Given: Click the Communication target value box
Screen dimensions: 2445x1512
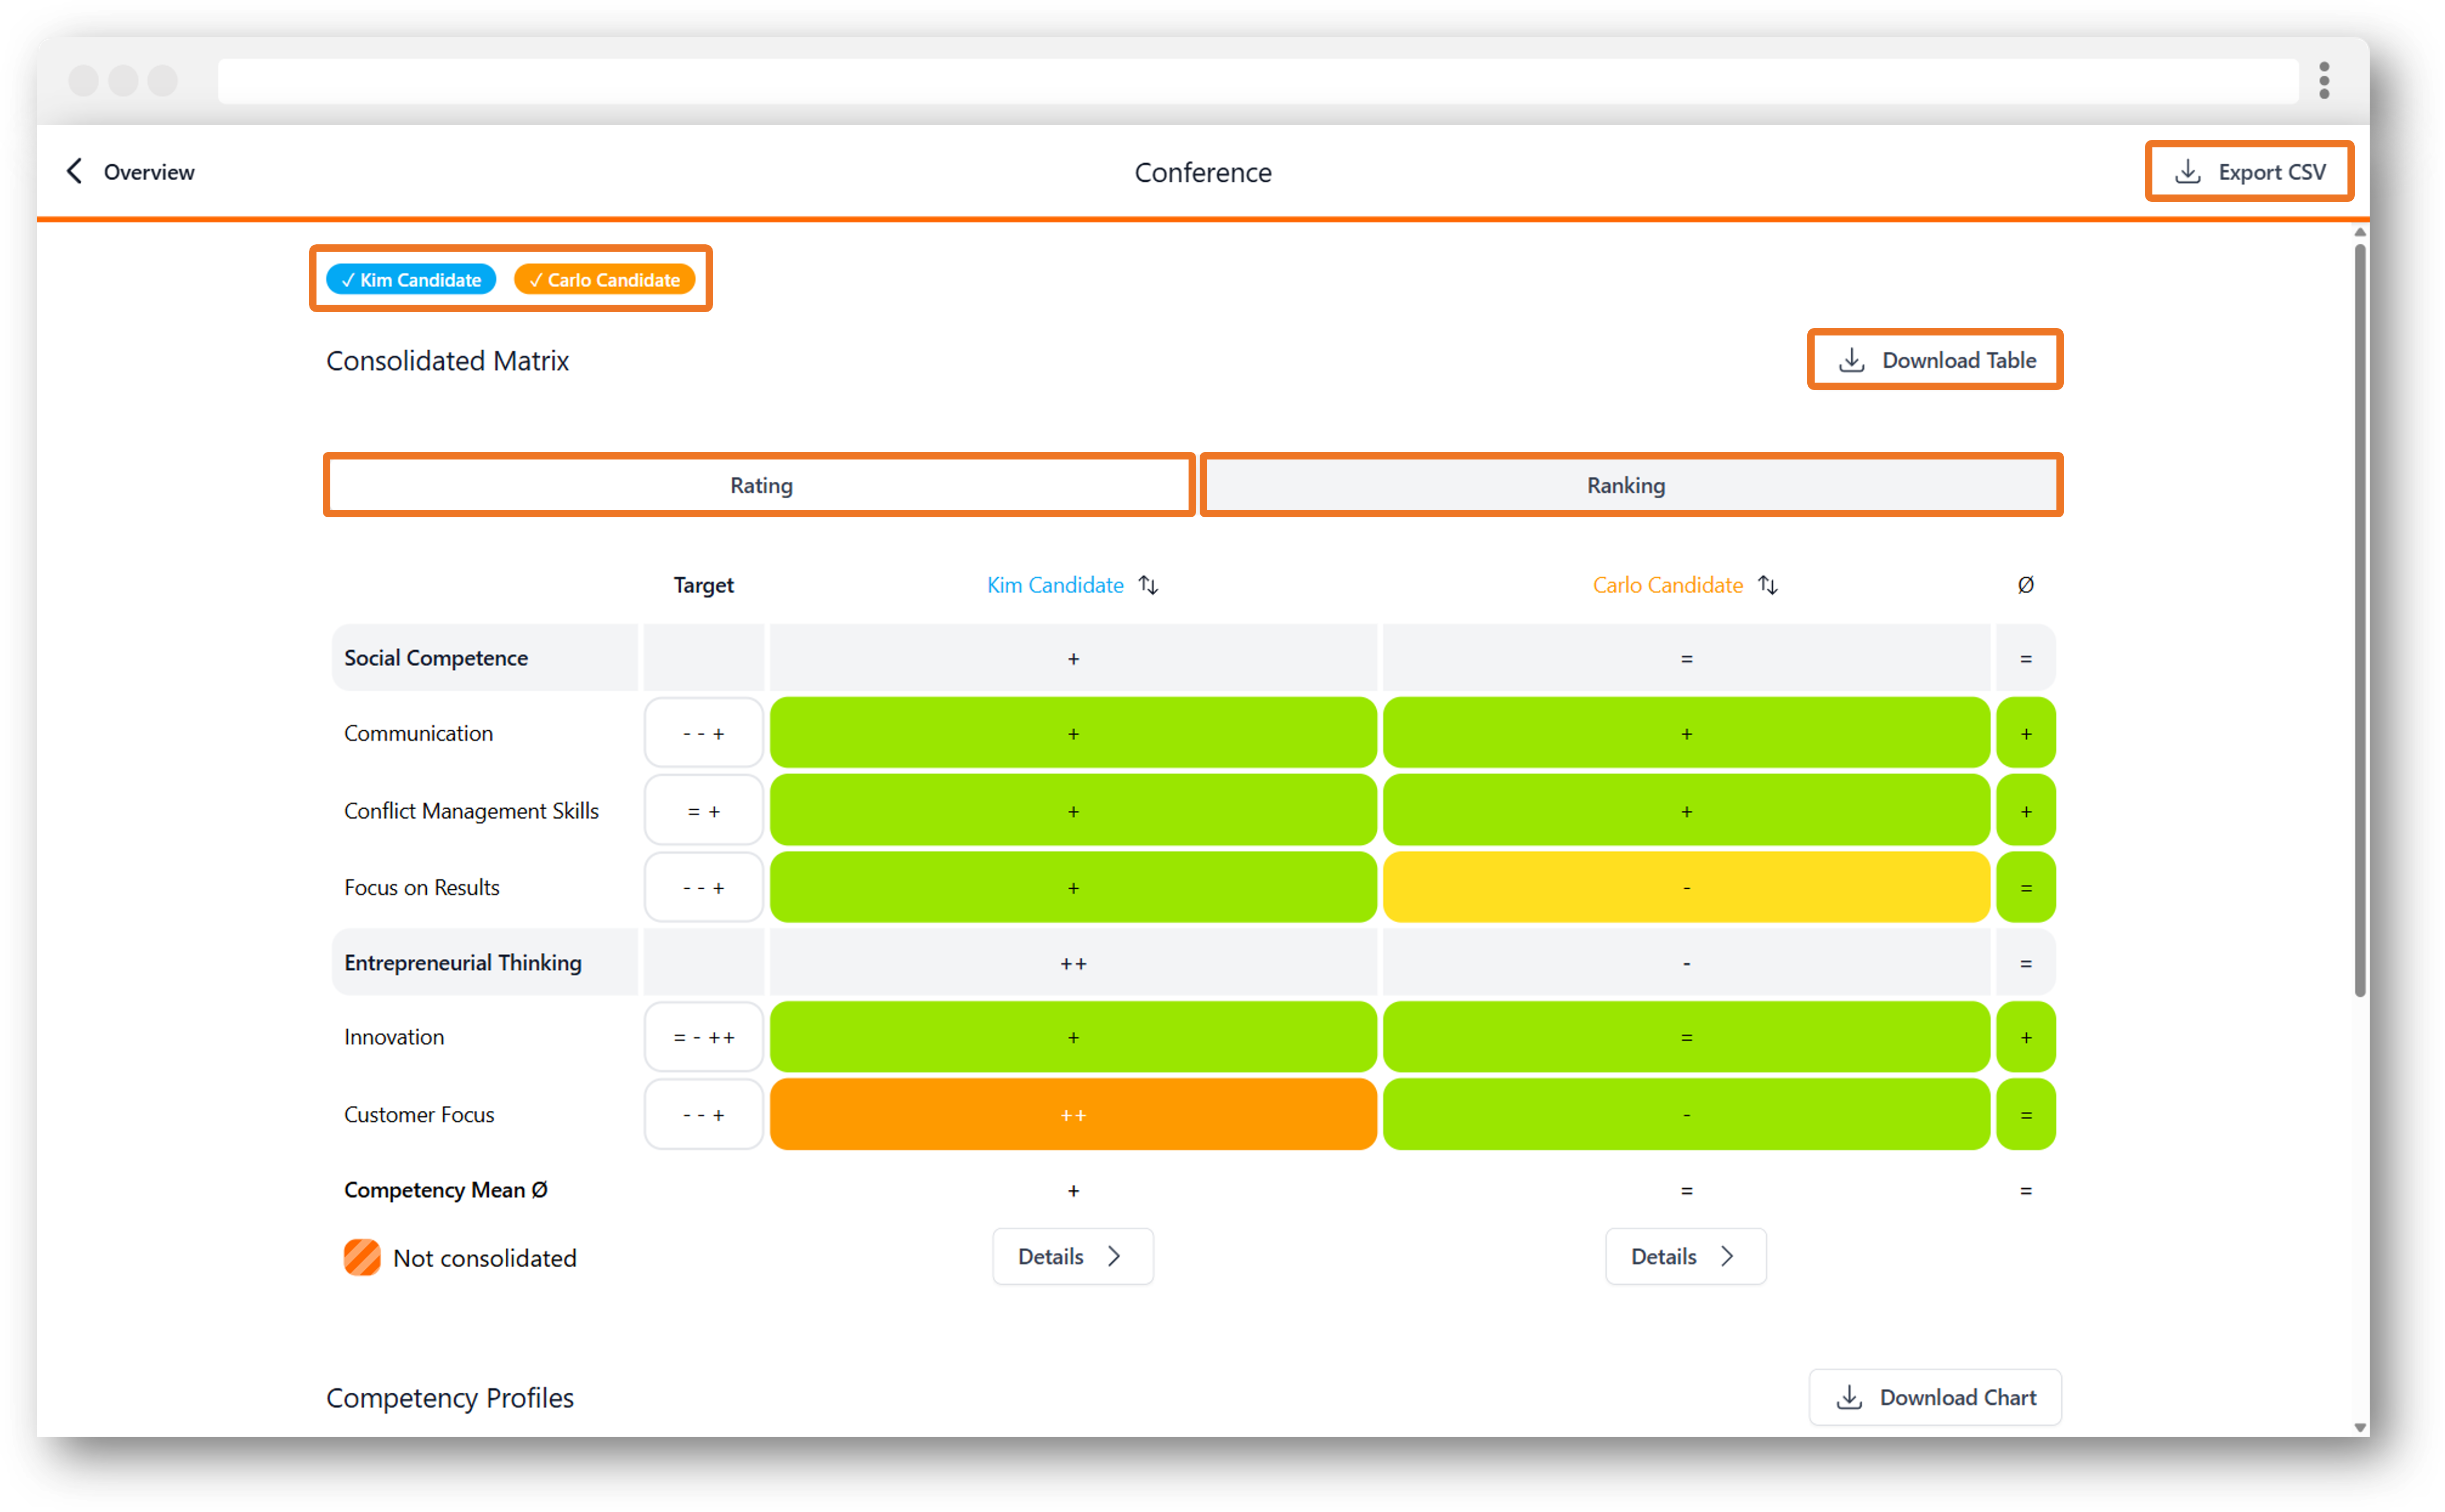Looking at the screenshot, I should point(703,733).
